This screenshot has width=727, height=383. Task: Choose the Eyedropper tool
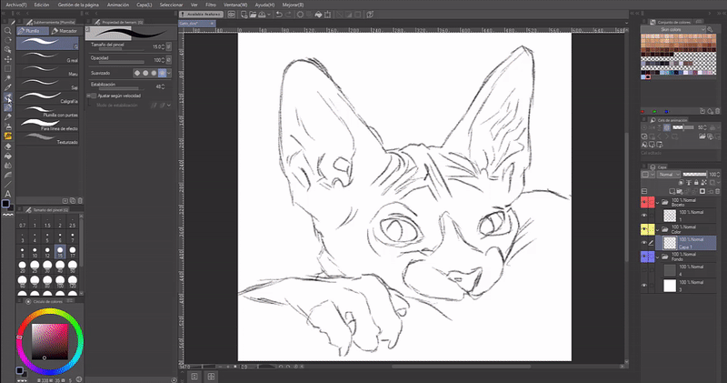pyautogui.click(x=8, y=88)
